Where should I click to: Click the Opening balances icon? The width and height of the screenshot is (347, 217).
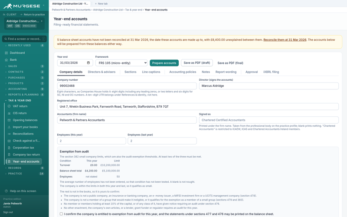click(x=9, y=120)
